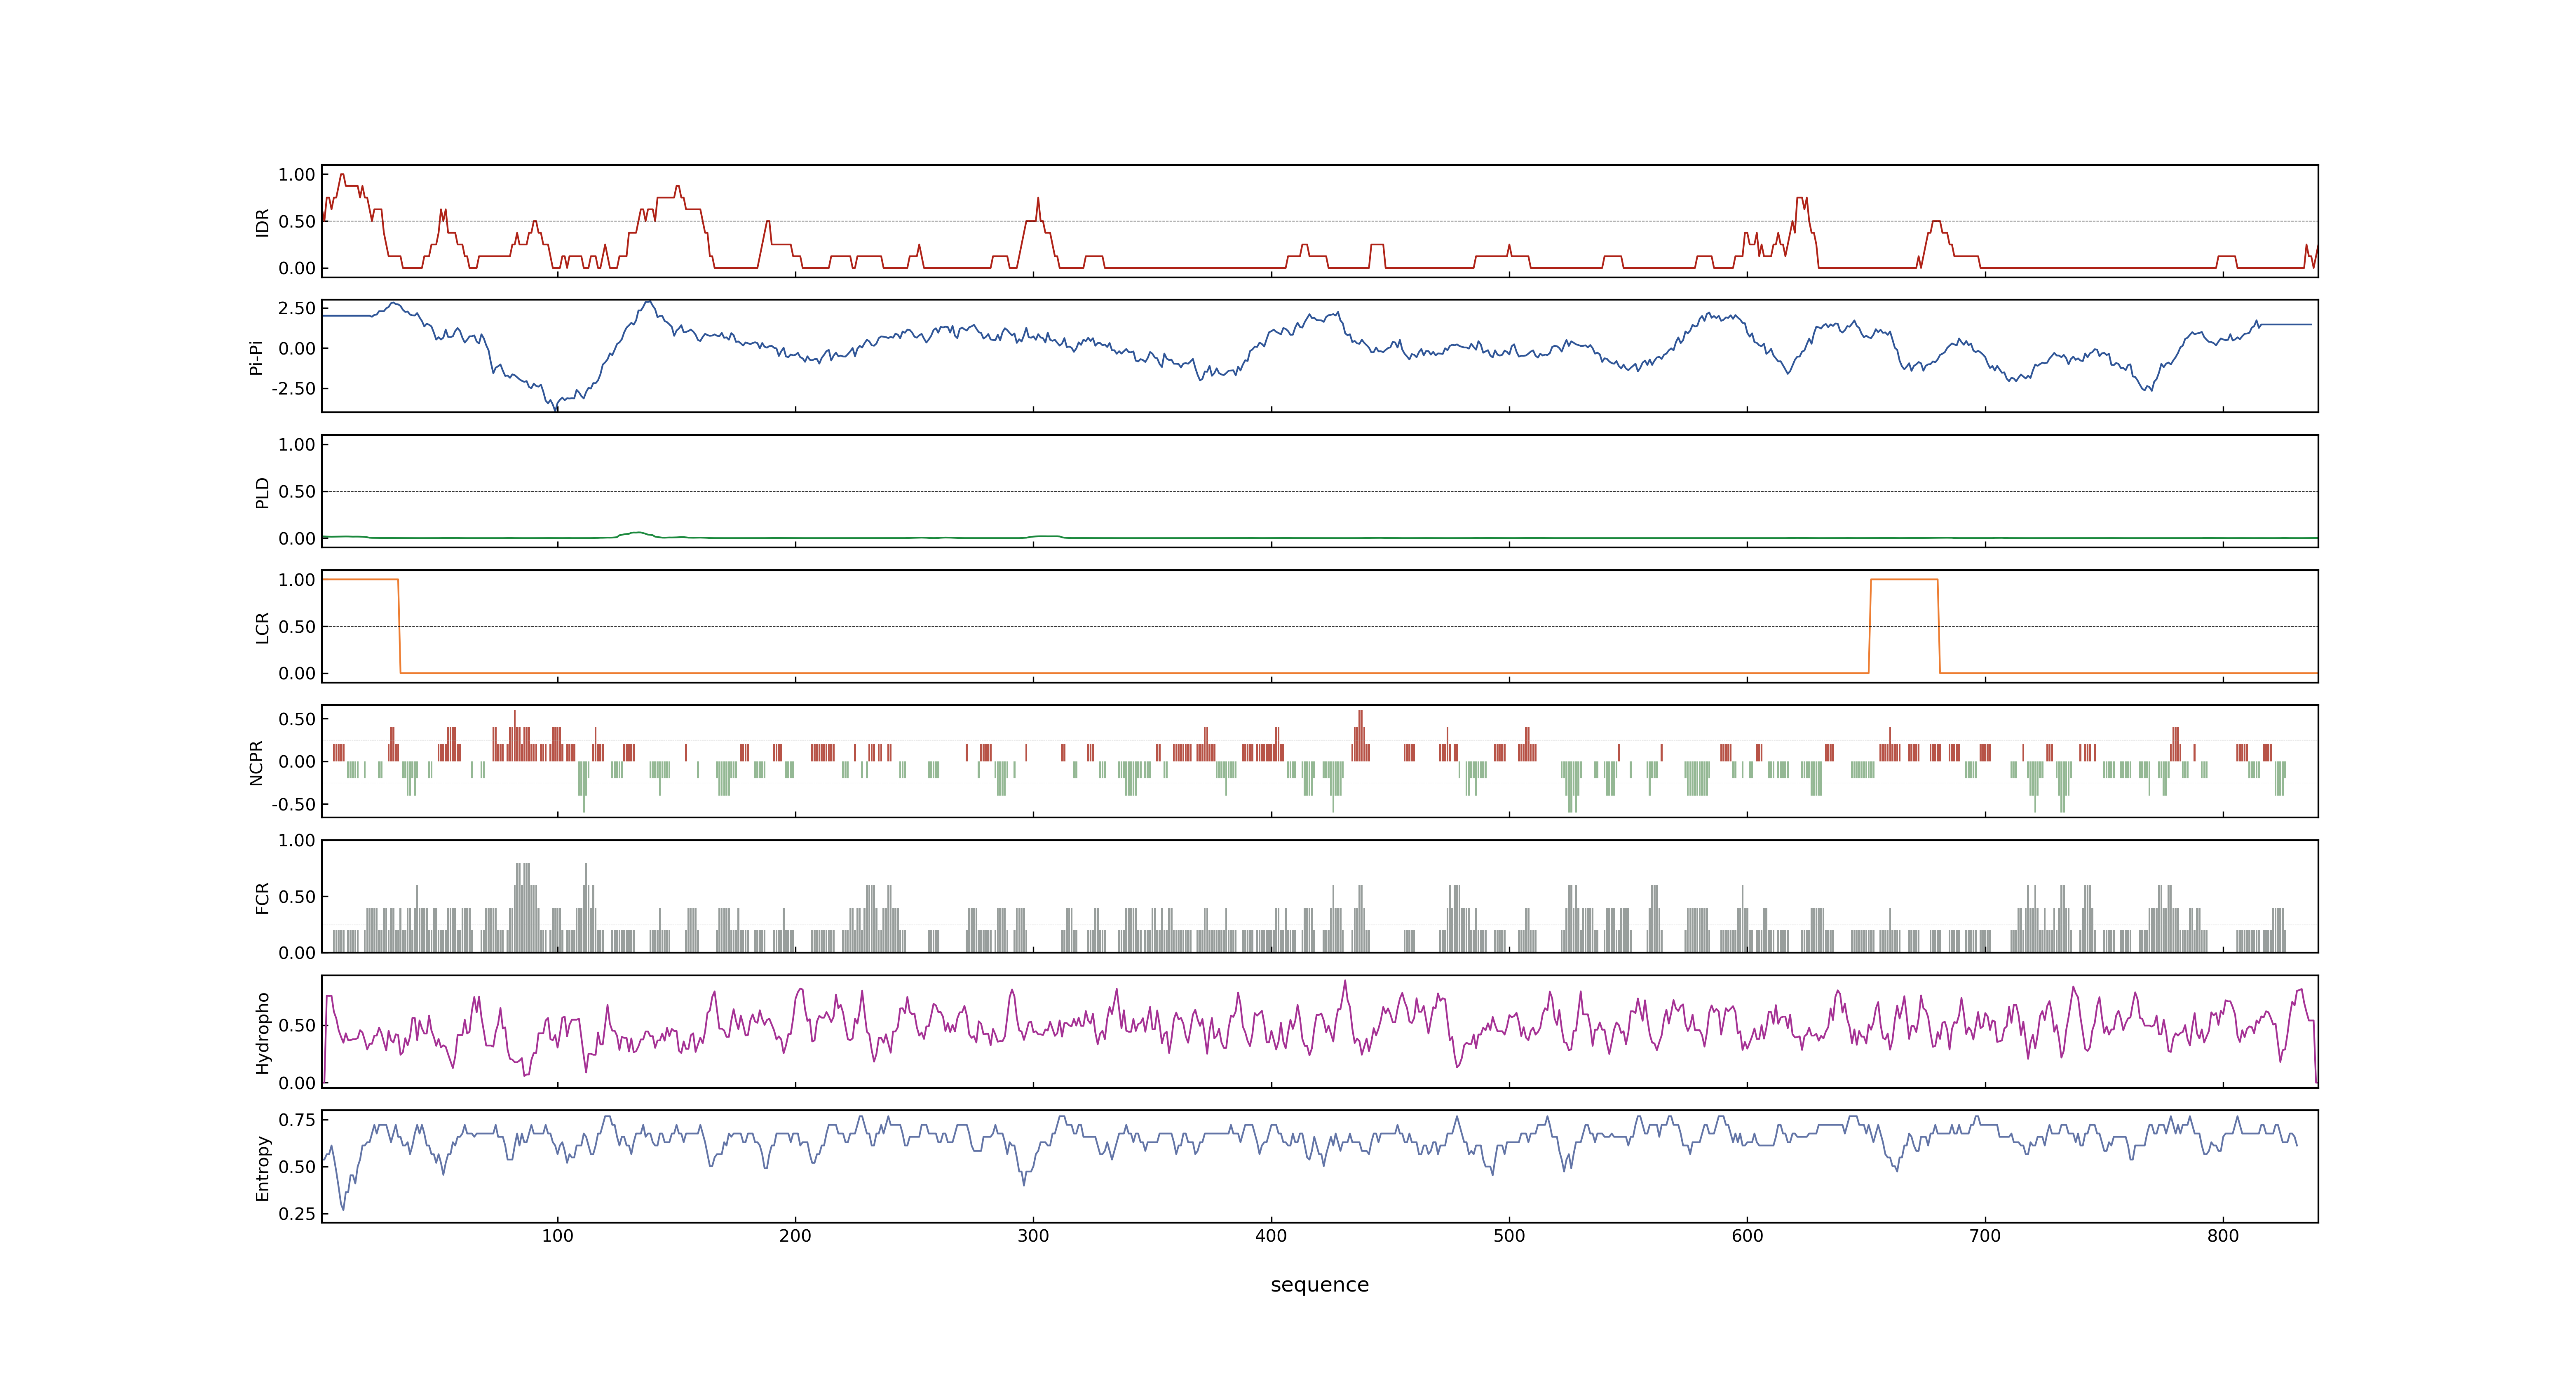Click the 1.00 tick of the LCR panel

pos(297,580)
